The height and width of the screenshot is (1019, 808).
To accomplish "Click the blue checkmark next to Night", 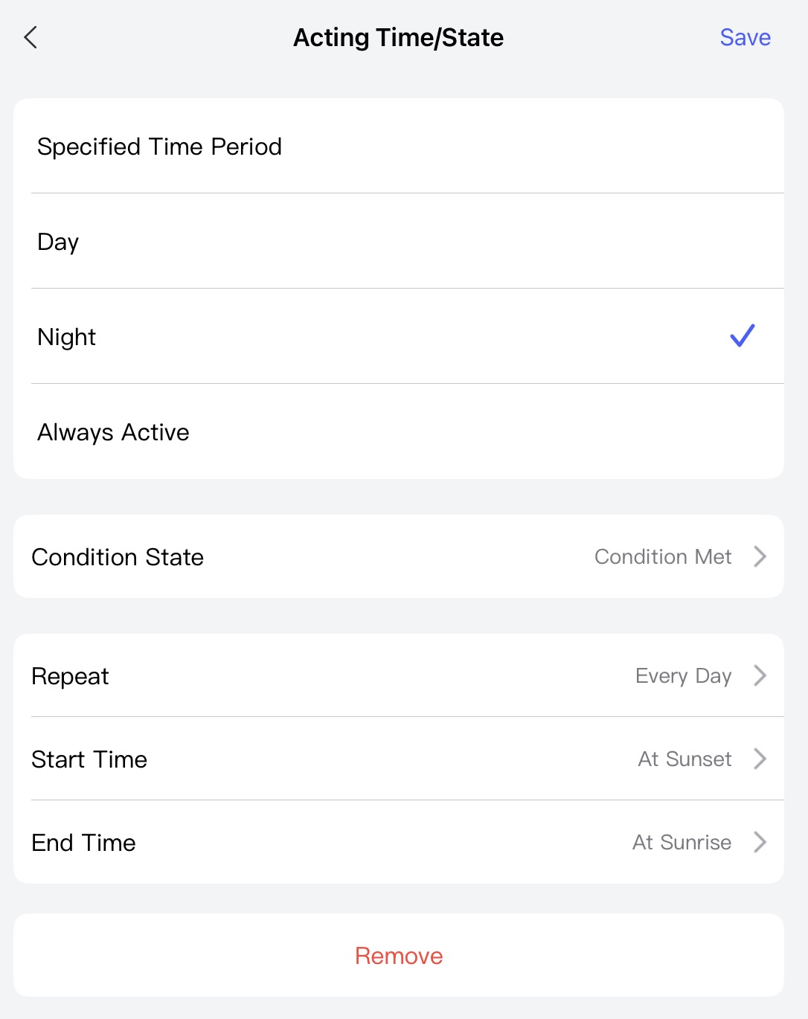I will (742, 336).
